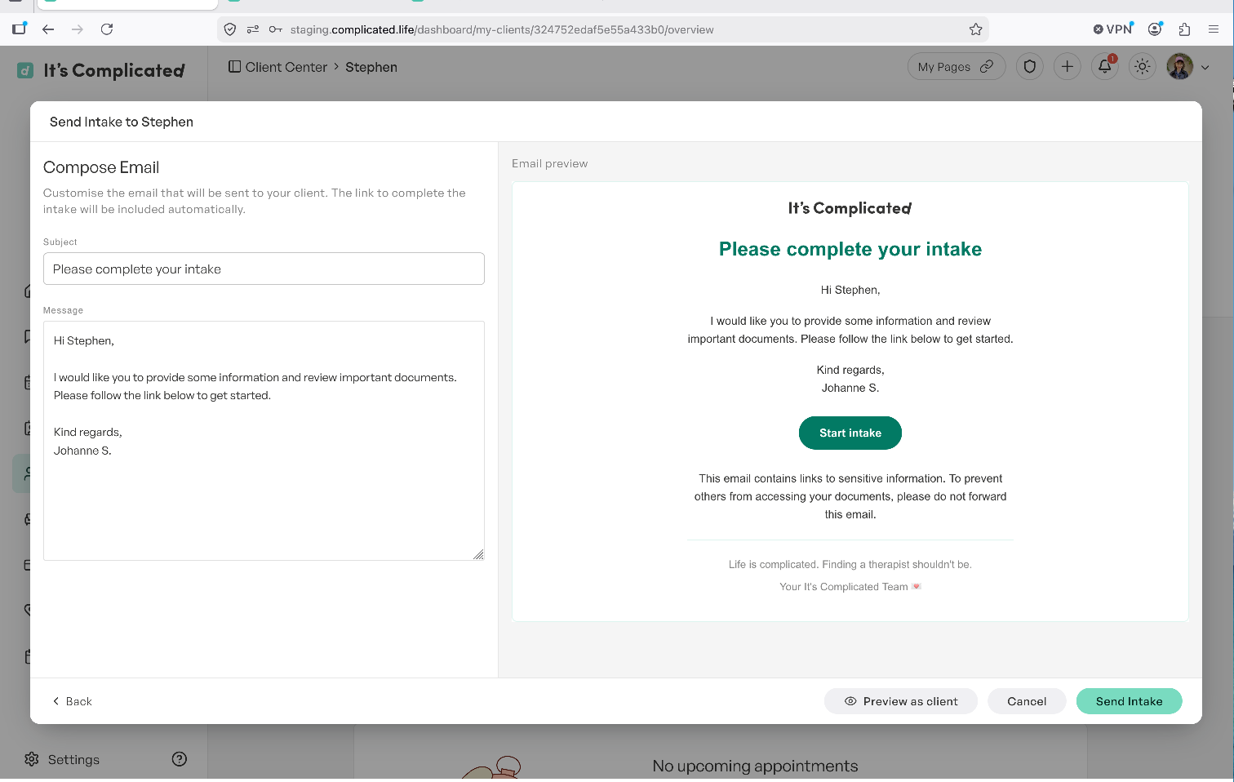This screenshot has height=782, width=1234.
Task: Click Preview as client button
Action: click(901, 701)
